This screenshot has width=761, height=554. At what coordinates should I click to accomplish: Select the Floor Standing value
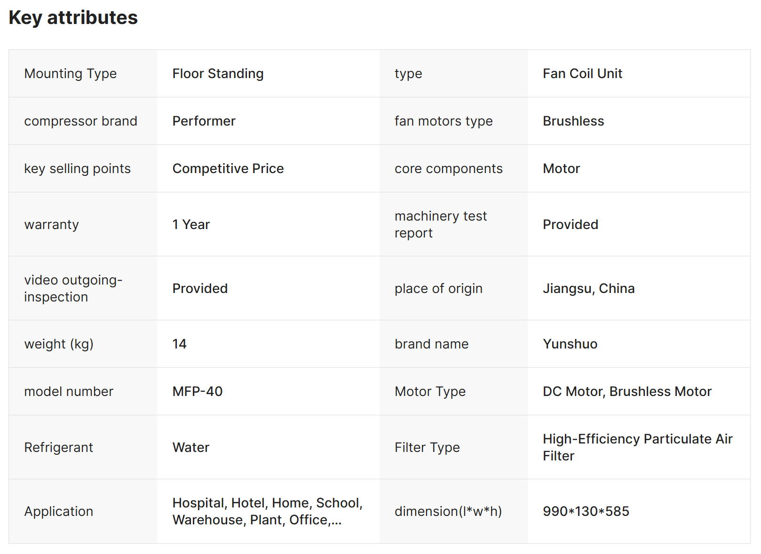click(x=218, y=74)
